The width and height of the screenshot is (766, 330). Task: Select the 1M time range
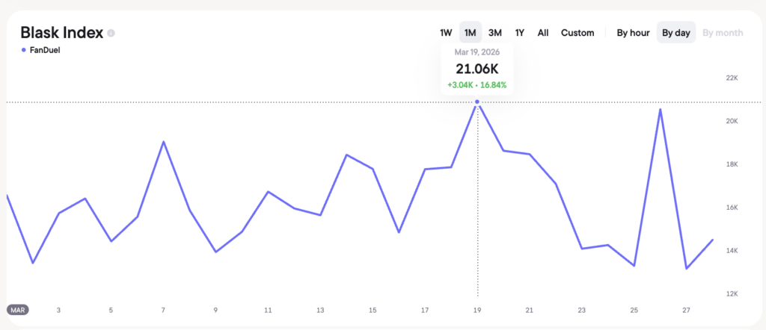470,33
